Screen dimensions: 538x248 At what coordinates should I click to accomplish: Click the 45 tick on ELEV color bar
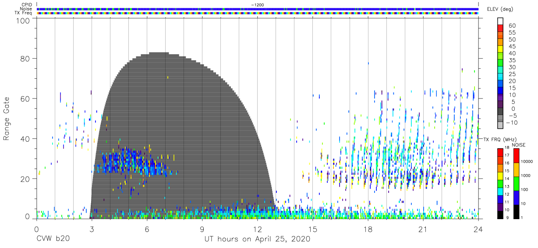(x=512, y=46)
